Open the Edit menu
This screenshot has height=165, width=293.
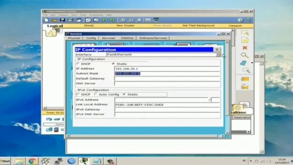(x=53, y=15)
